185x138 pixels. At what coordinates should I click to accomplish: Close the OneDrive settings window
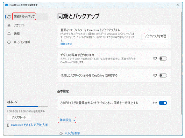tap(178, 5)
